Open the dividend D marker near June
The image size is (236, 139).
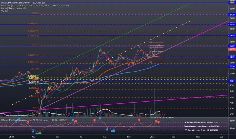pos(72,115)
